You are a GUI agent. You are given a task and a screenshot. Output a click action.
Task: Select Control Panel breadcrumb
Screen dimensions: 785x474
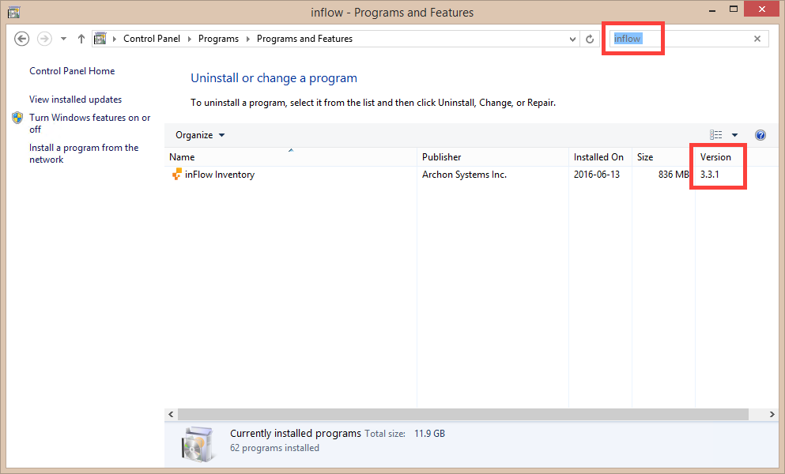click(x=152, y=39)
